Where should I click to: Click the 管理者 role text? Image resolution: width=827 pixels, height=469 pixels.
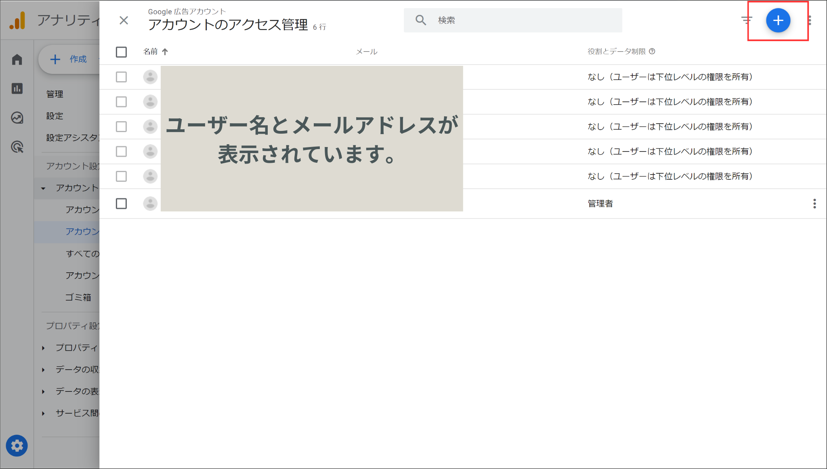(600, 204)
